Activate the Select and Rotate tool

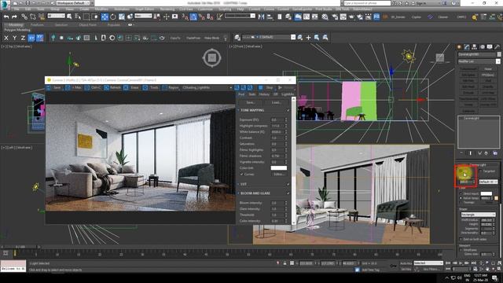(x=113, y=17)
